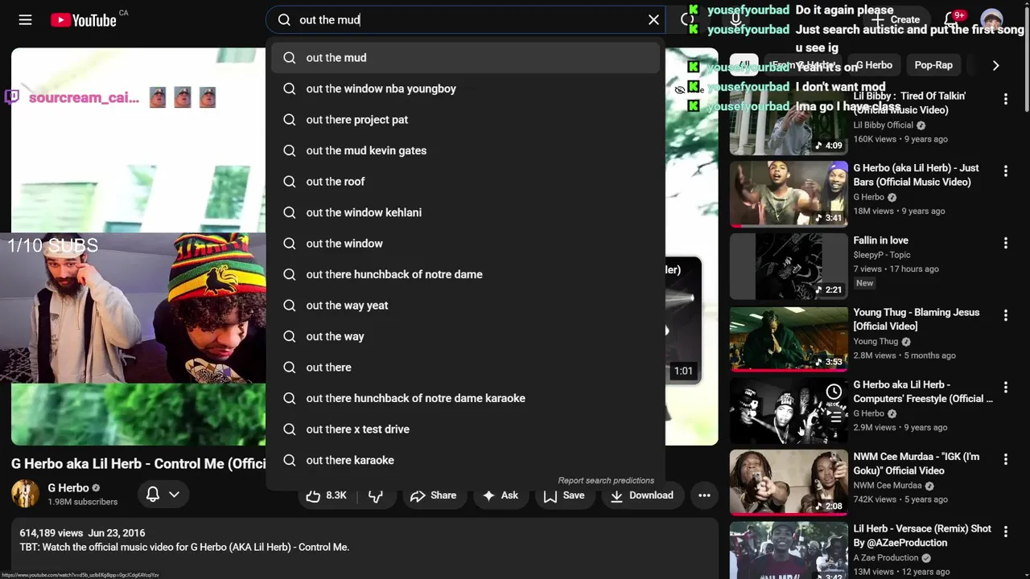Open video title 'G Herbo aka Lil Herb - Control Me'
Image resolution: width=1030 pixels, height=579 pixels.
click(x=138, y=464)
